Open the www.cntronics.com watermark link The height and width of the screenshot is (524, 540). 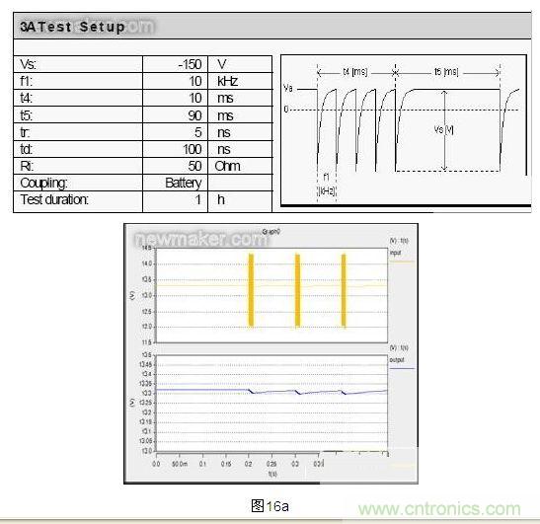[x=439, y=509]
